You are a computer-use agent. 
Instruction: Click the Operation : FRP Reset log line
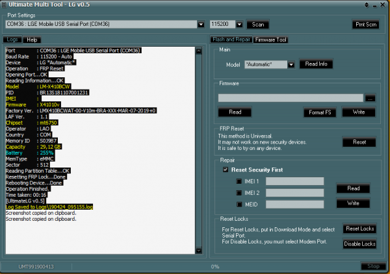click(35, 69)
